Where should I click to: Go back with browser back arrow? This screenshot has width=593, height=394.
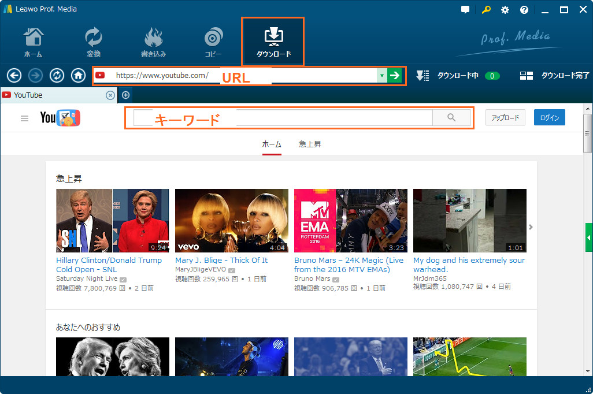[14, 76]
